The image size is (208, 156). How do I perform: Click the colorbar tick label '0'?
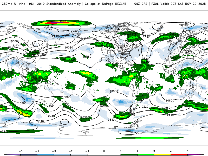[x=104, y=151]
